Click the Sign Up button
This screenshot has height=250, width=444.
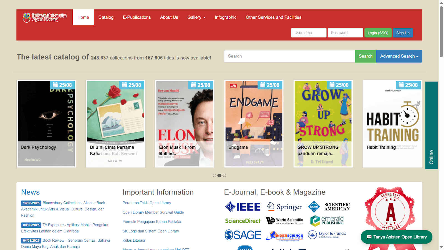(x=403, y=33)
